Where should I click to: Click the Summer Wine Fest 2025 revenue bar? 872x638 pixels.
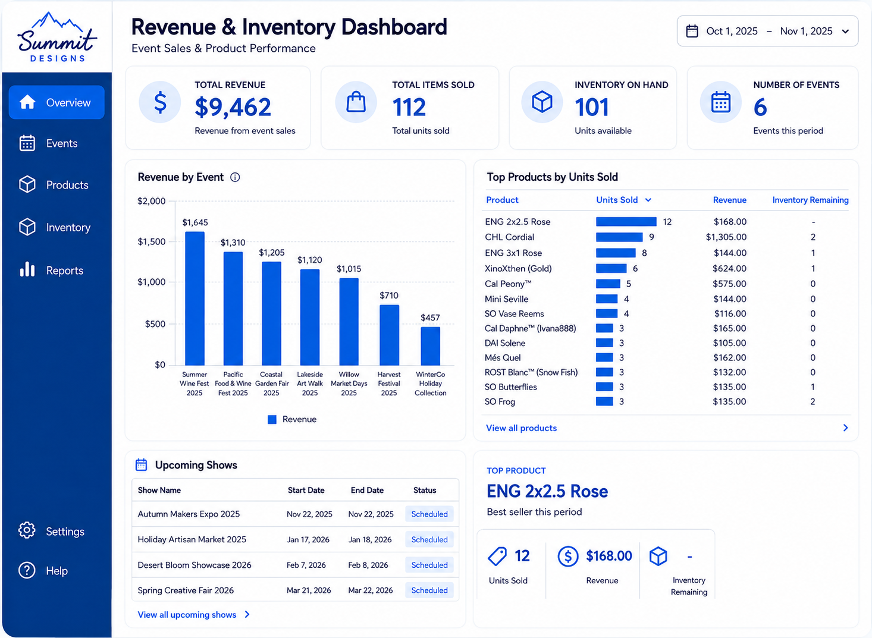(195, 298)
